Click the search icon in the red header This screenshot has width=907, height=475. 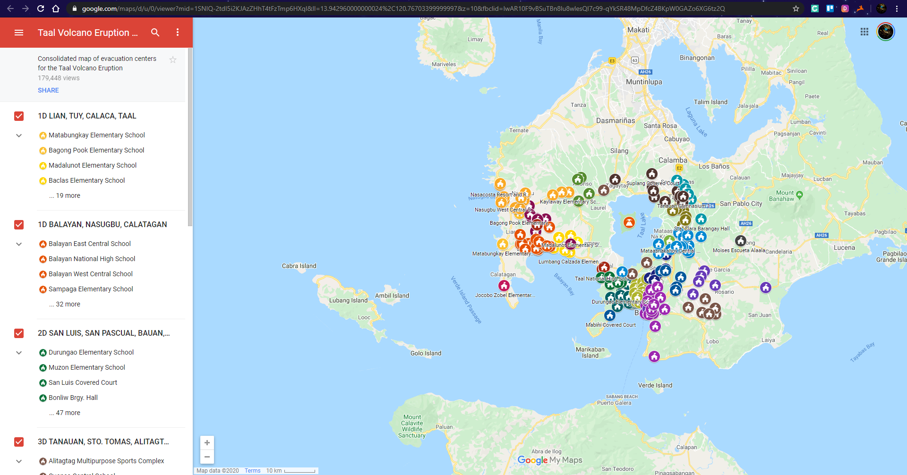[155, 33]
